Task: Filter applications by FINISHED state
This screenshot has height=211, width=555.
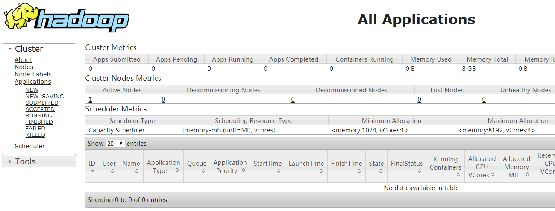Action: tap(39, 122)
